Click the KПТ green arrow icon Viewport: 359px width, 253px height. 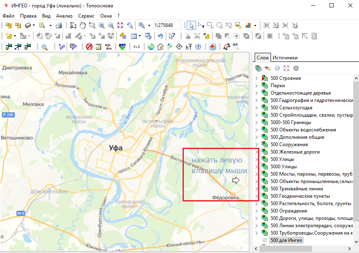pos(122,47)
